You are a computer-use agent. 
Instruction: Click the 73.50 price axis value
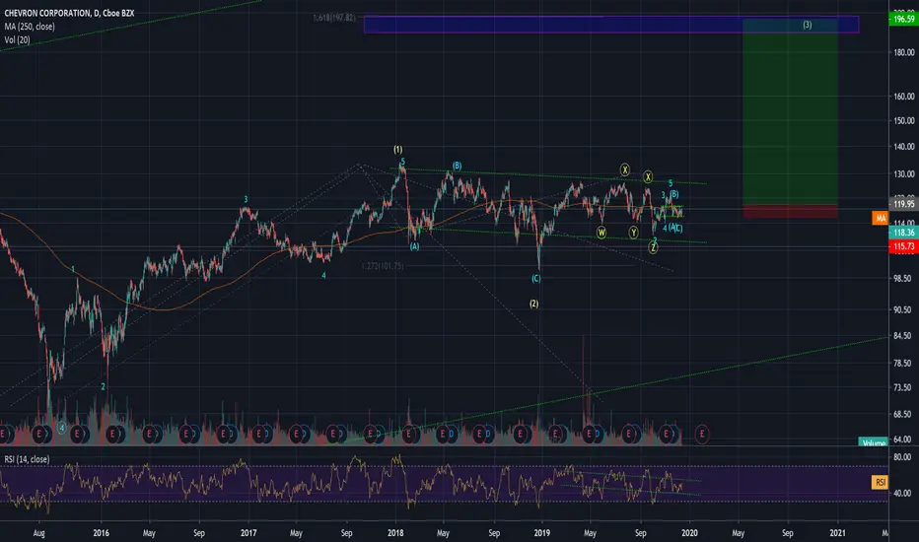point(902,388)
